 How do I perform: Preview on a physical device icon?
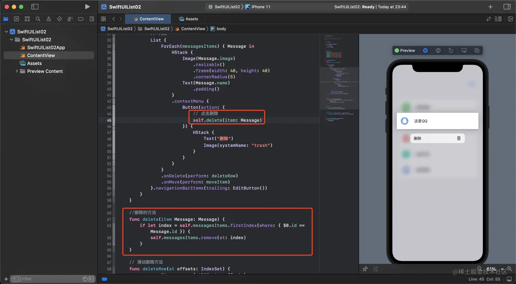pos(438,50)
